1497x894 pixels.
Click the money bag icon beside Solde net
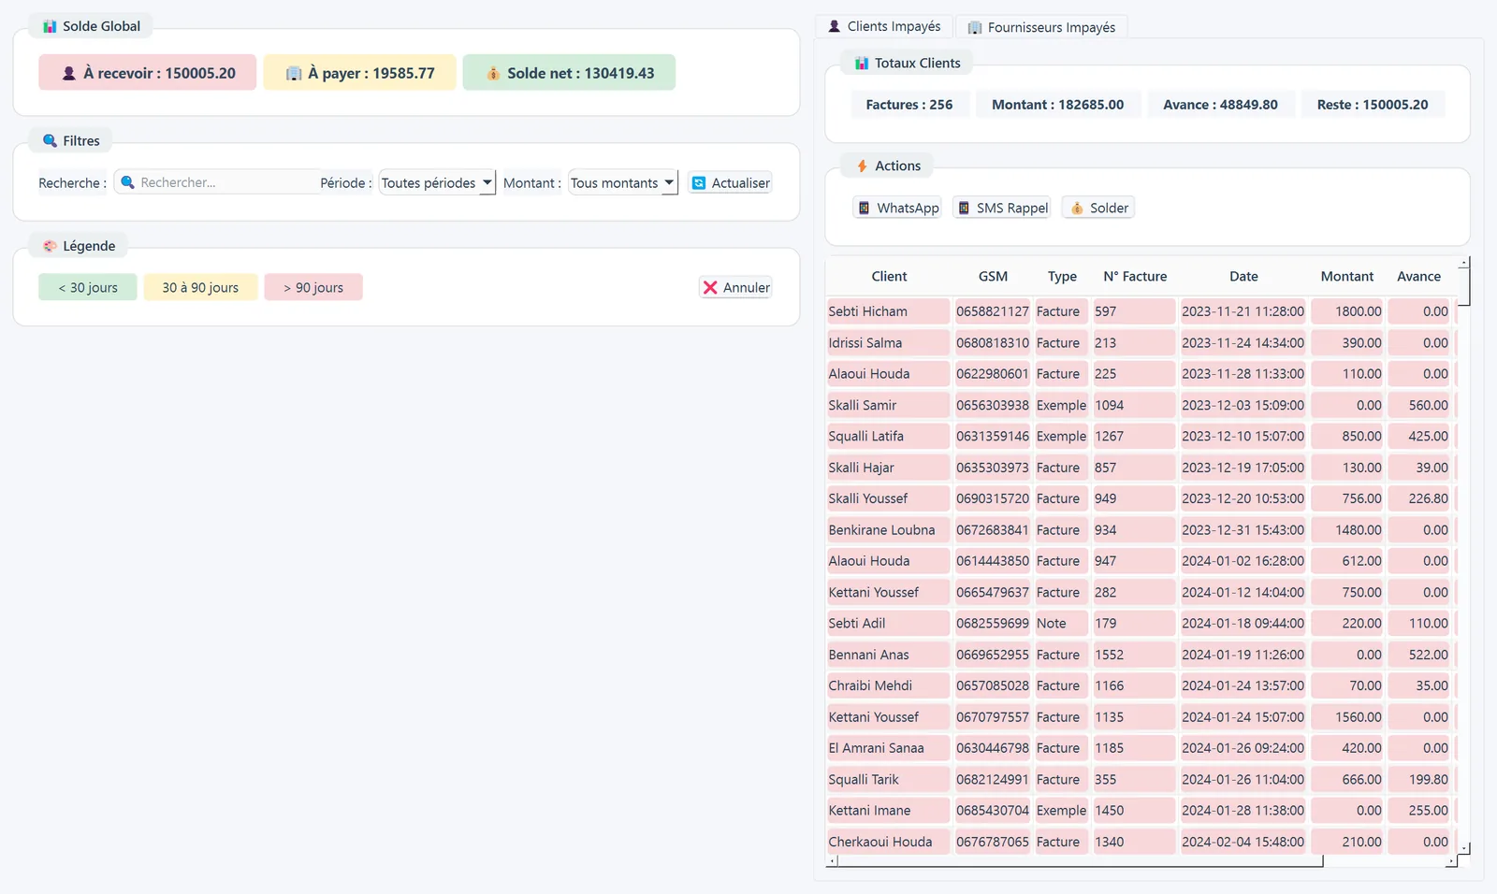(x=493, y=73)
